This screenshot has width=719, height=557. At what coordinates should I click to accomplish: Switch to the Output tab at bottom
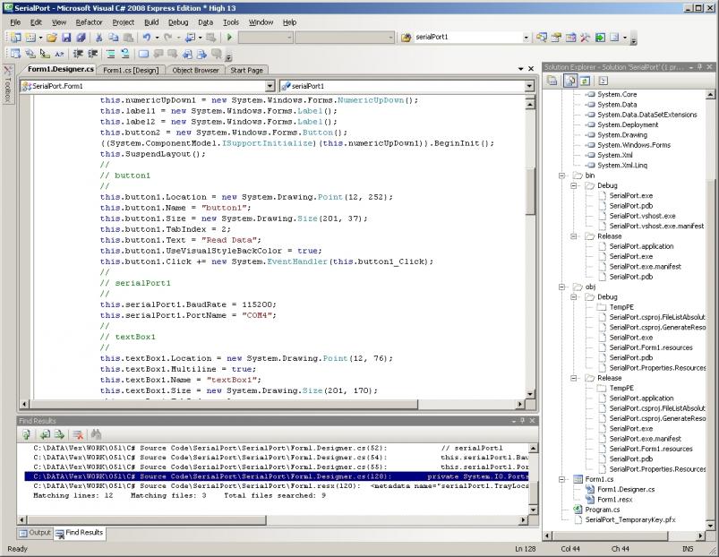(35, 533)
